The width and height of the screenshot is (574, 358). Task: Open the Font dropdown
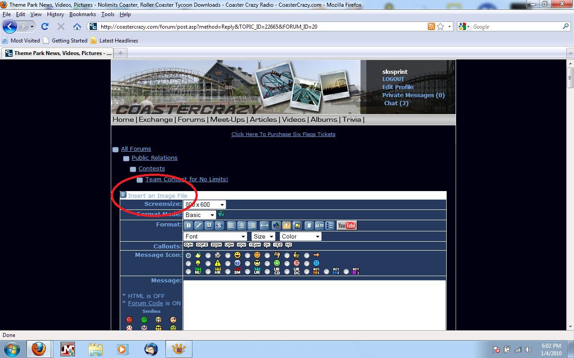(215, 236)
